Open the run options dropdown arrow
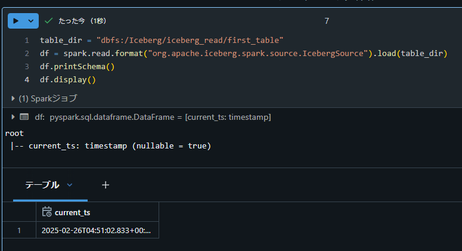Image resolution: width=462 pixels, height=251 pixels. pos(31,21)
